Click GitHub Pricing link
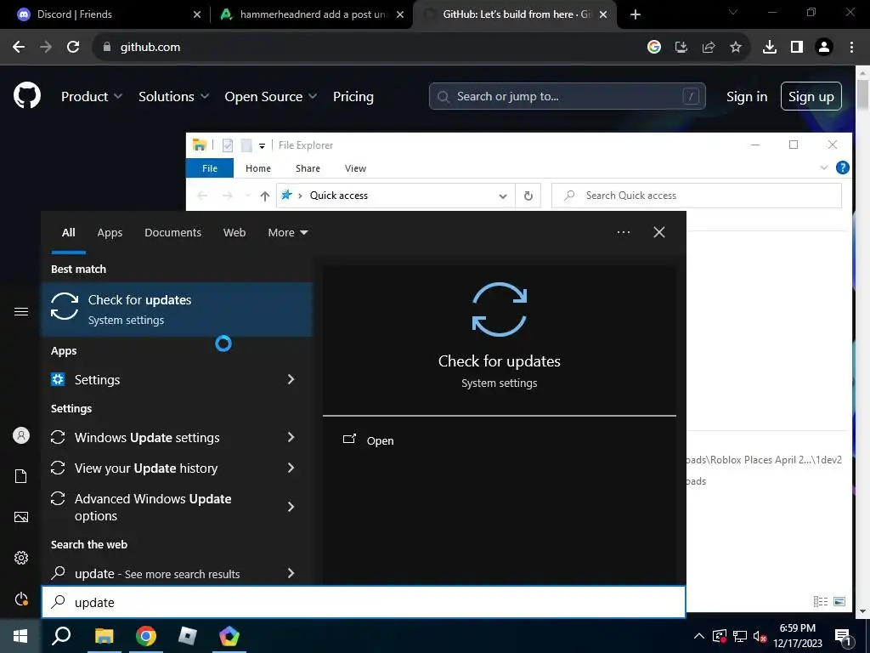 (x=353, y=97)
